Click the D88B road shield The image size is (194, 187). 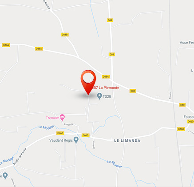[65, 35]
